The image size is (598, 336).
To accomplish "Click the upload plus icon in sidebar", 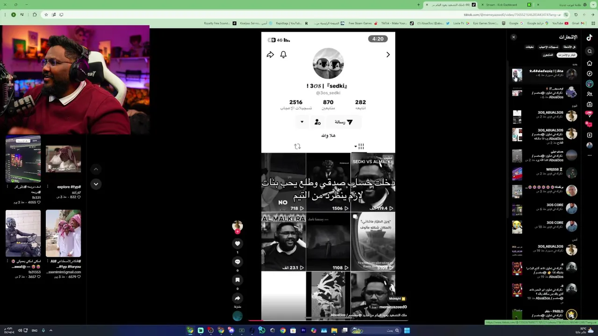I will (x=590, y=135).
